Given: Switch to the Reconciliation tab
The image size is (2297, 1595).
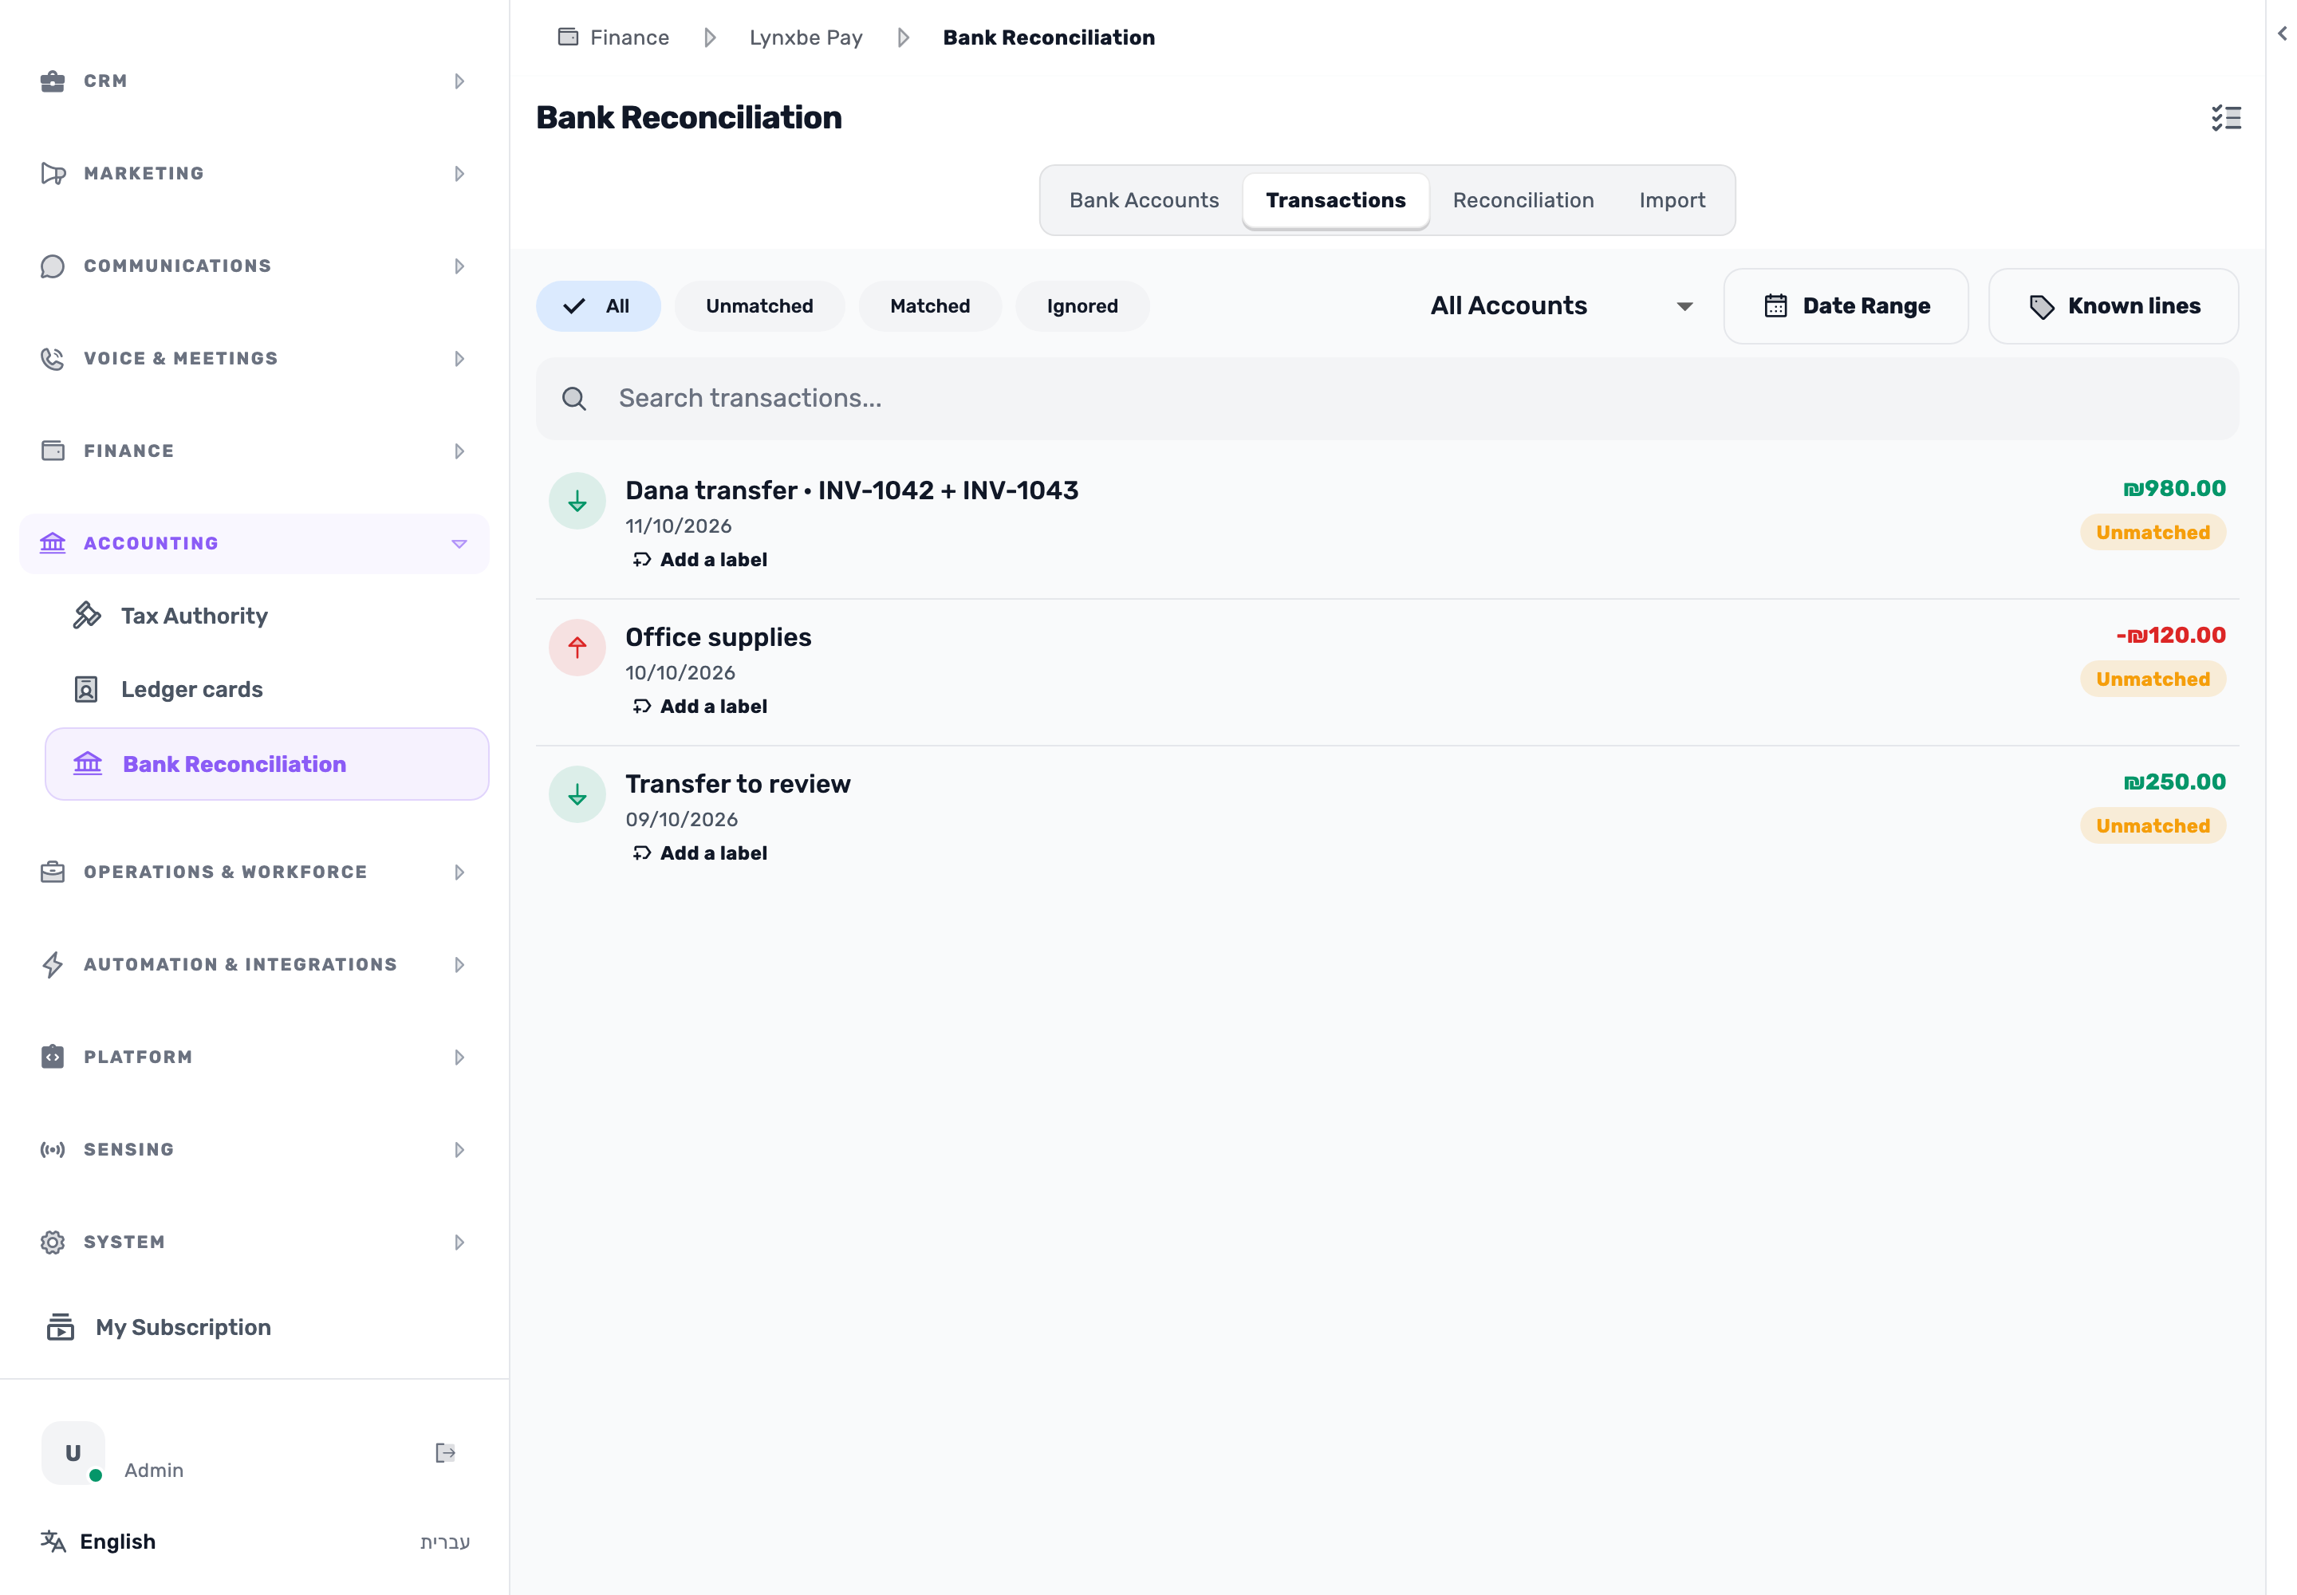Looking at the screenshot, I should (1523, 200).
